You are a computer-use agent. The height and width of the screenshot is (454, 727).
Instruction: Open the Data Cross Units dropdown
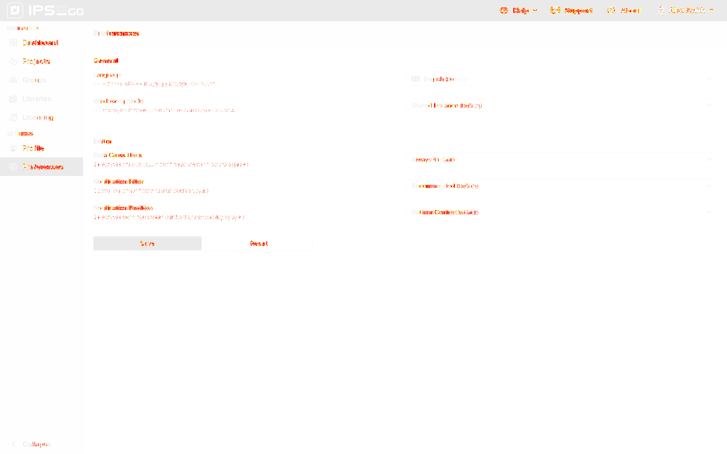click(x=561, y=160)
